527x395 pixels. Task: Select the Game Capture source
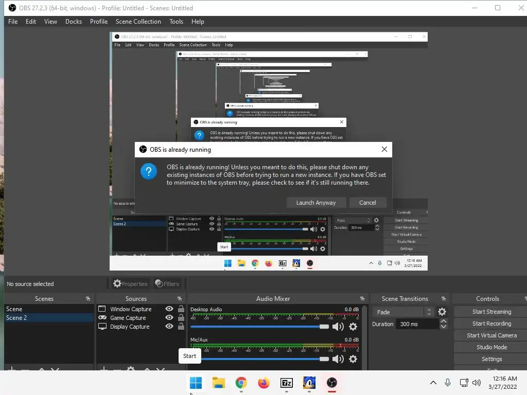tap(128, 318)
